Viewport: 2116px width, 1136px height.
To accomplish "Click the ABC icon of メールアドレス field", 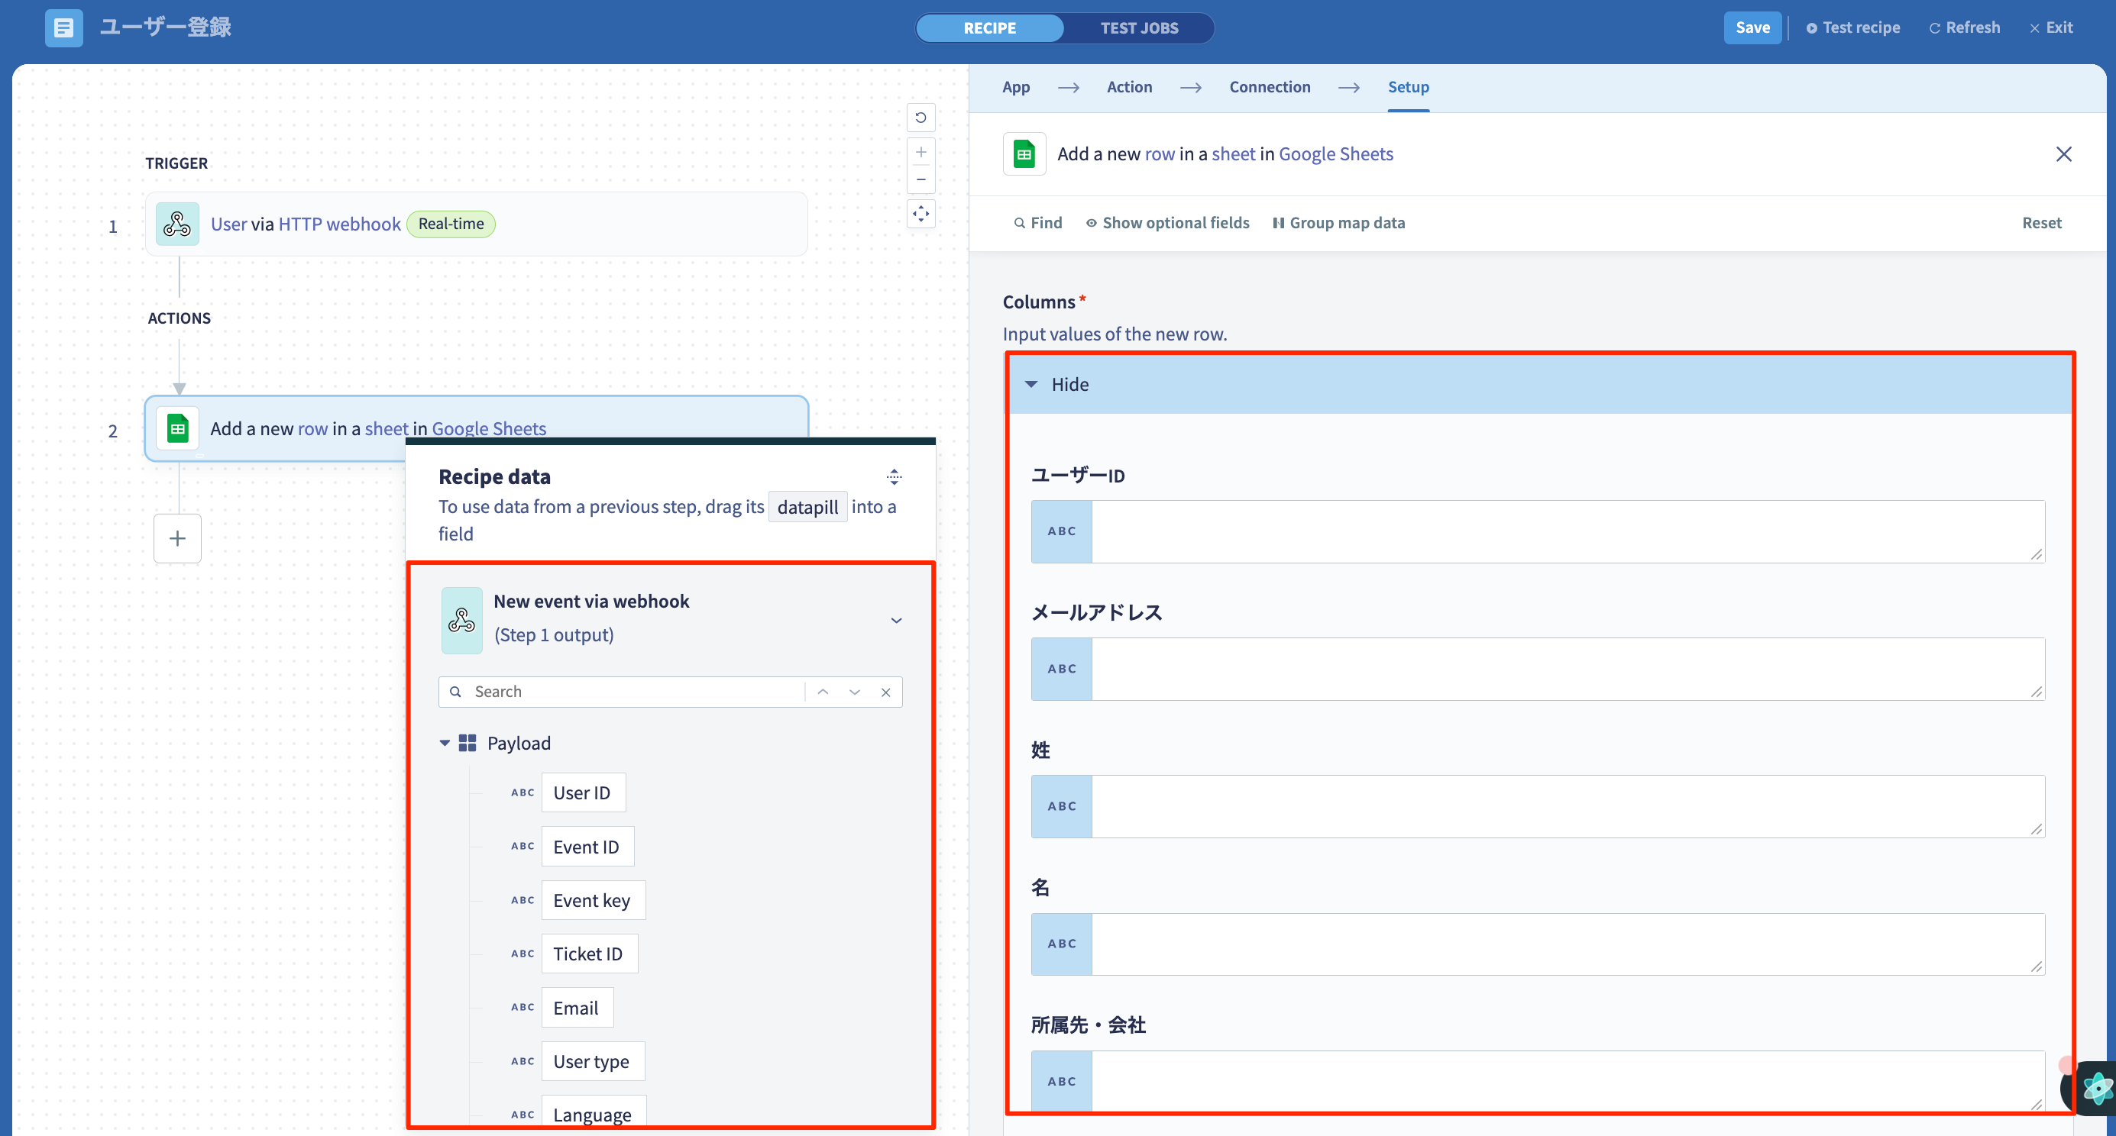I will click(x=1061, y=669).
